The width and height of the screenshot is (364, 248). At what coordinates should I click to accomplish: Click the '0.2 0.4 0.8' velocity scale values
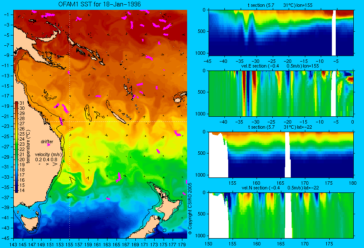click(x=46, y=159)
